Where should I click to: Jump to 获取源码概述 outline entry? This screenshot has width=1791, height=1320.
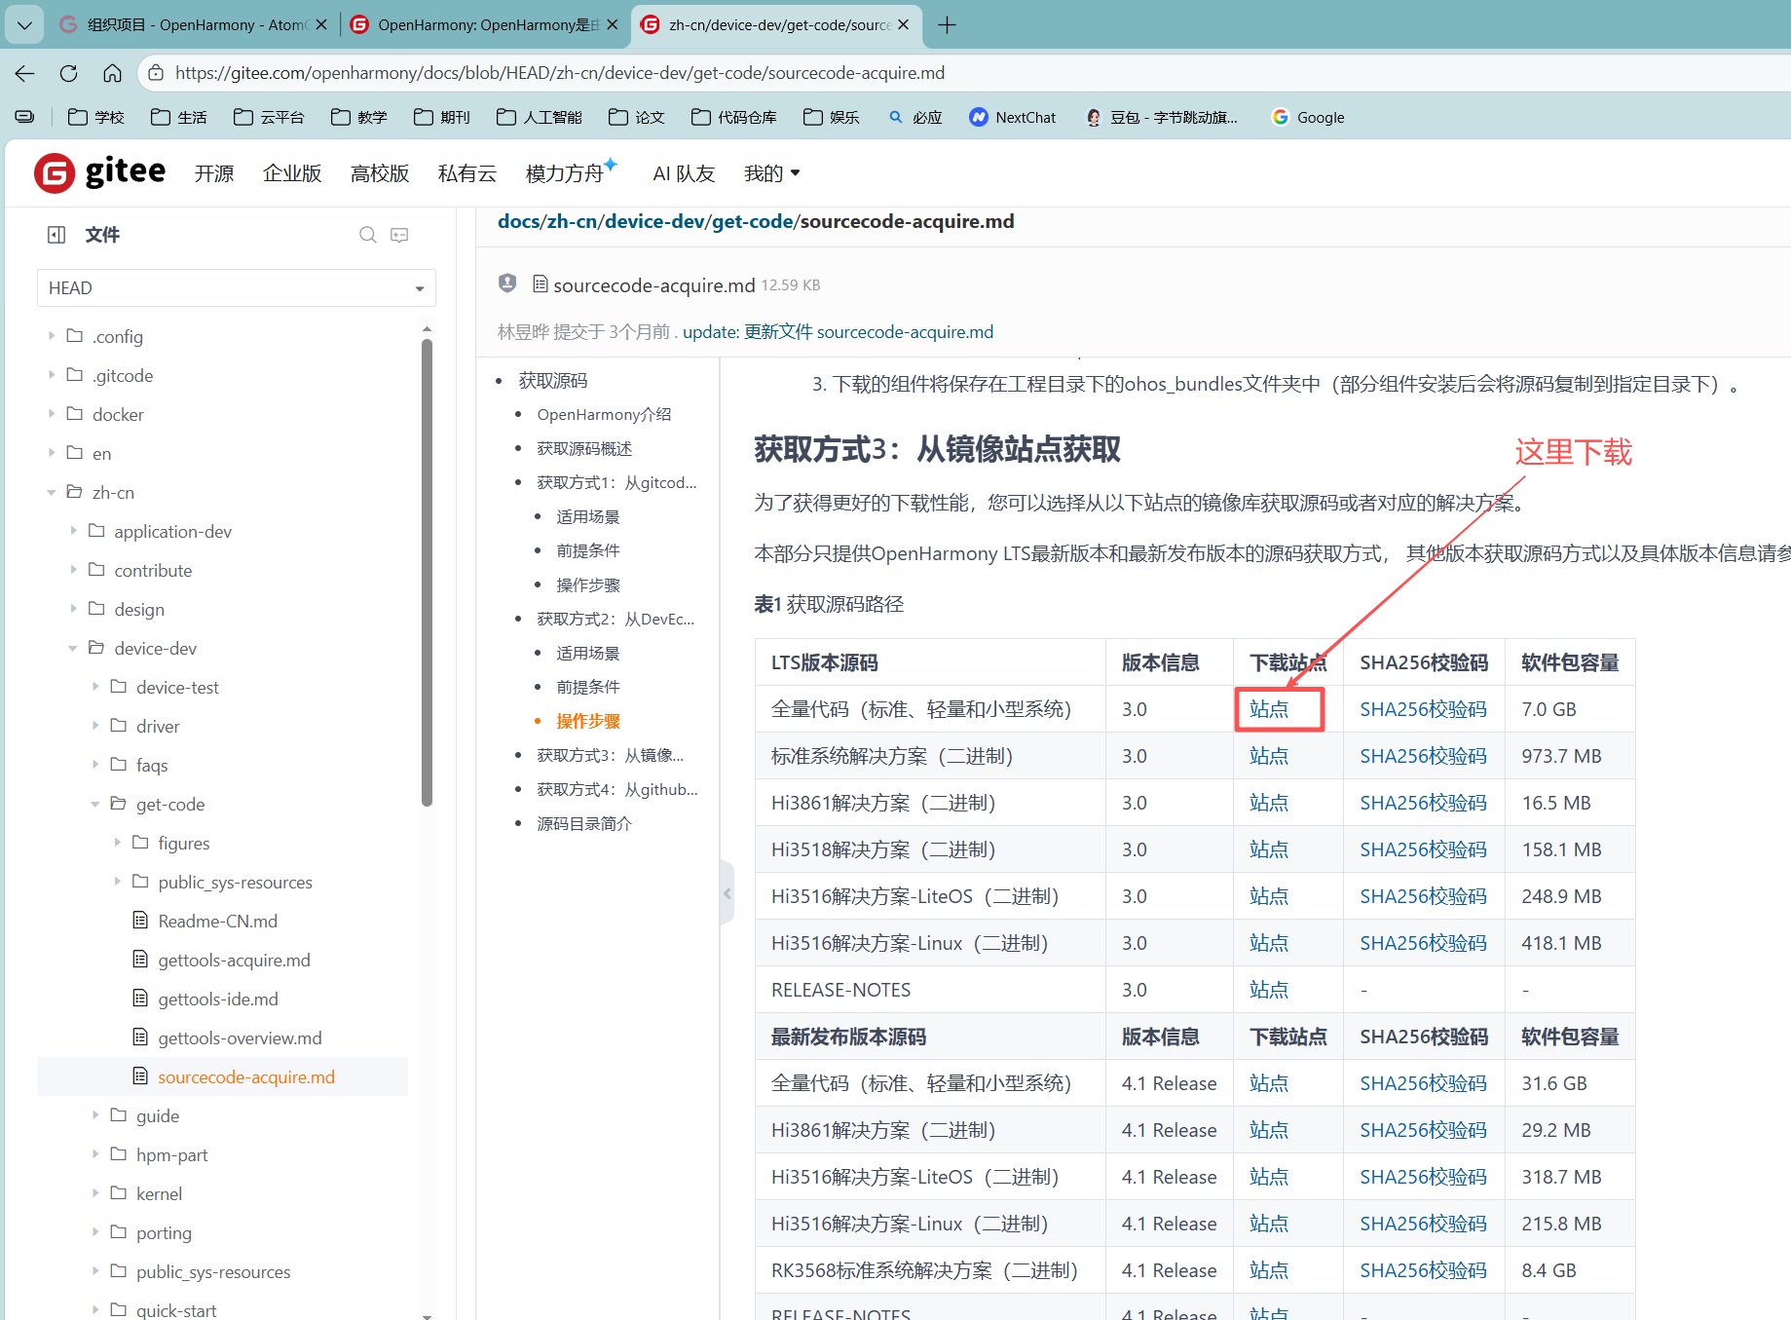(x=584, y=449)
